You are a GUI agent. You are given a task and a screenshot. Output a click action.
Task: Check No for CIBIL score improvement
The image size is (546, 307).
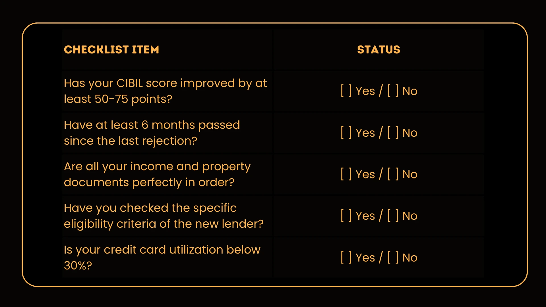coord(393,91)
